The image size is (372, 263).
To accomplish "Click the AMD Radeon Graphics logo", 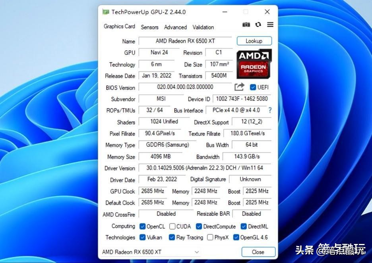I will click(x=254, y=64).
